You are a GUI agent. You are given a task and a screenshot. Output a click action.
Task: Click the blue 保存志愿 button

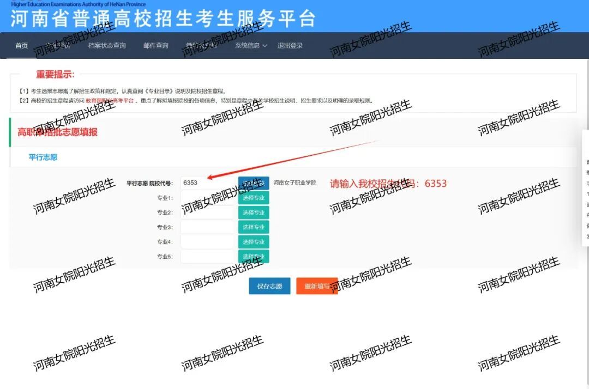tap(269, 286)
